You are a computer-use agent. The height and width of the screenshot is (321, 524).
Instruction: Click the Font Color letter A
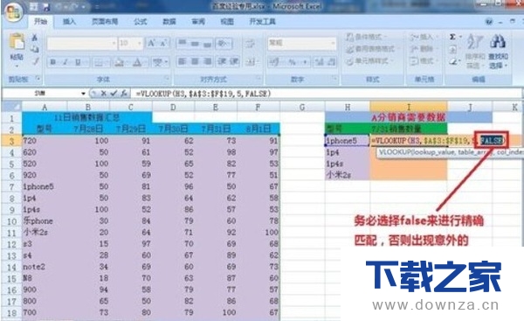137,62
